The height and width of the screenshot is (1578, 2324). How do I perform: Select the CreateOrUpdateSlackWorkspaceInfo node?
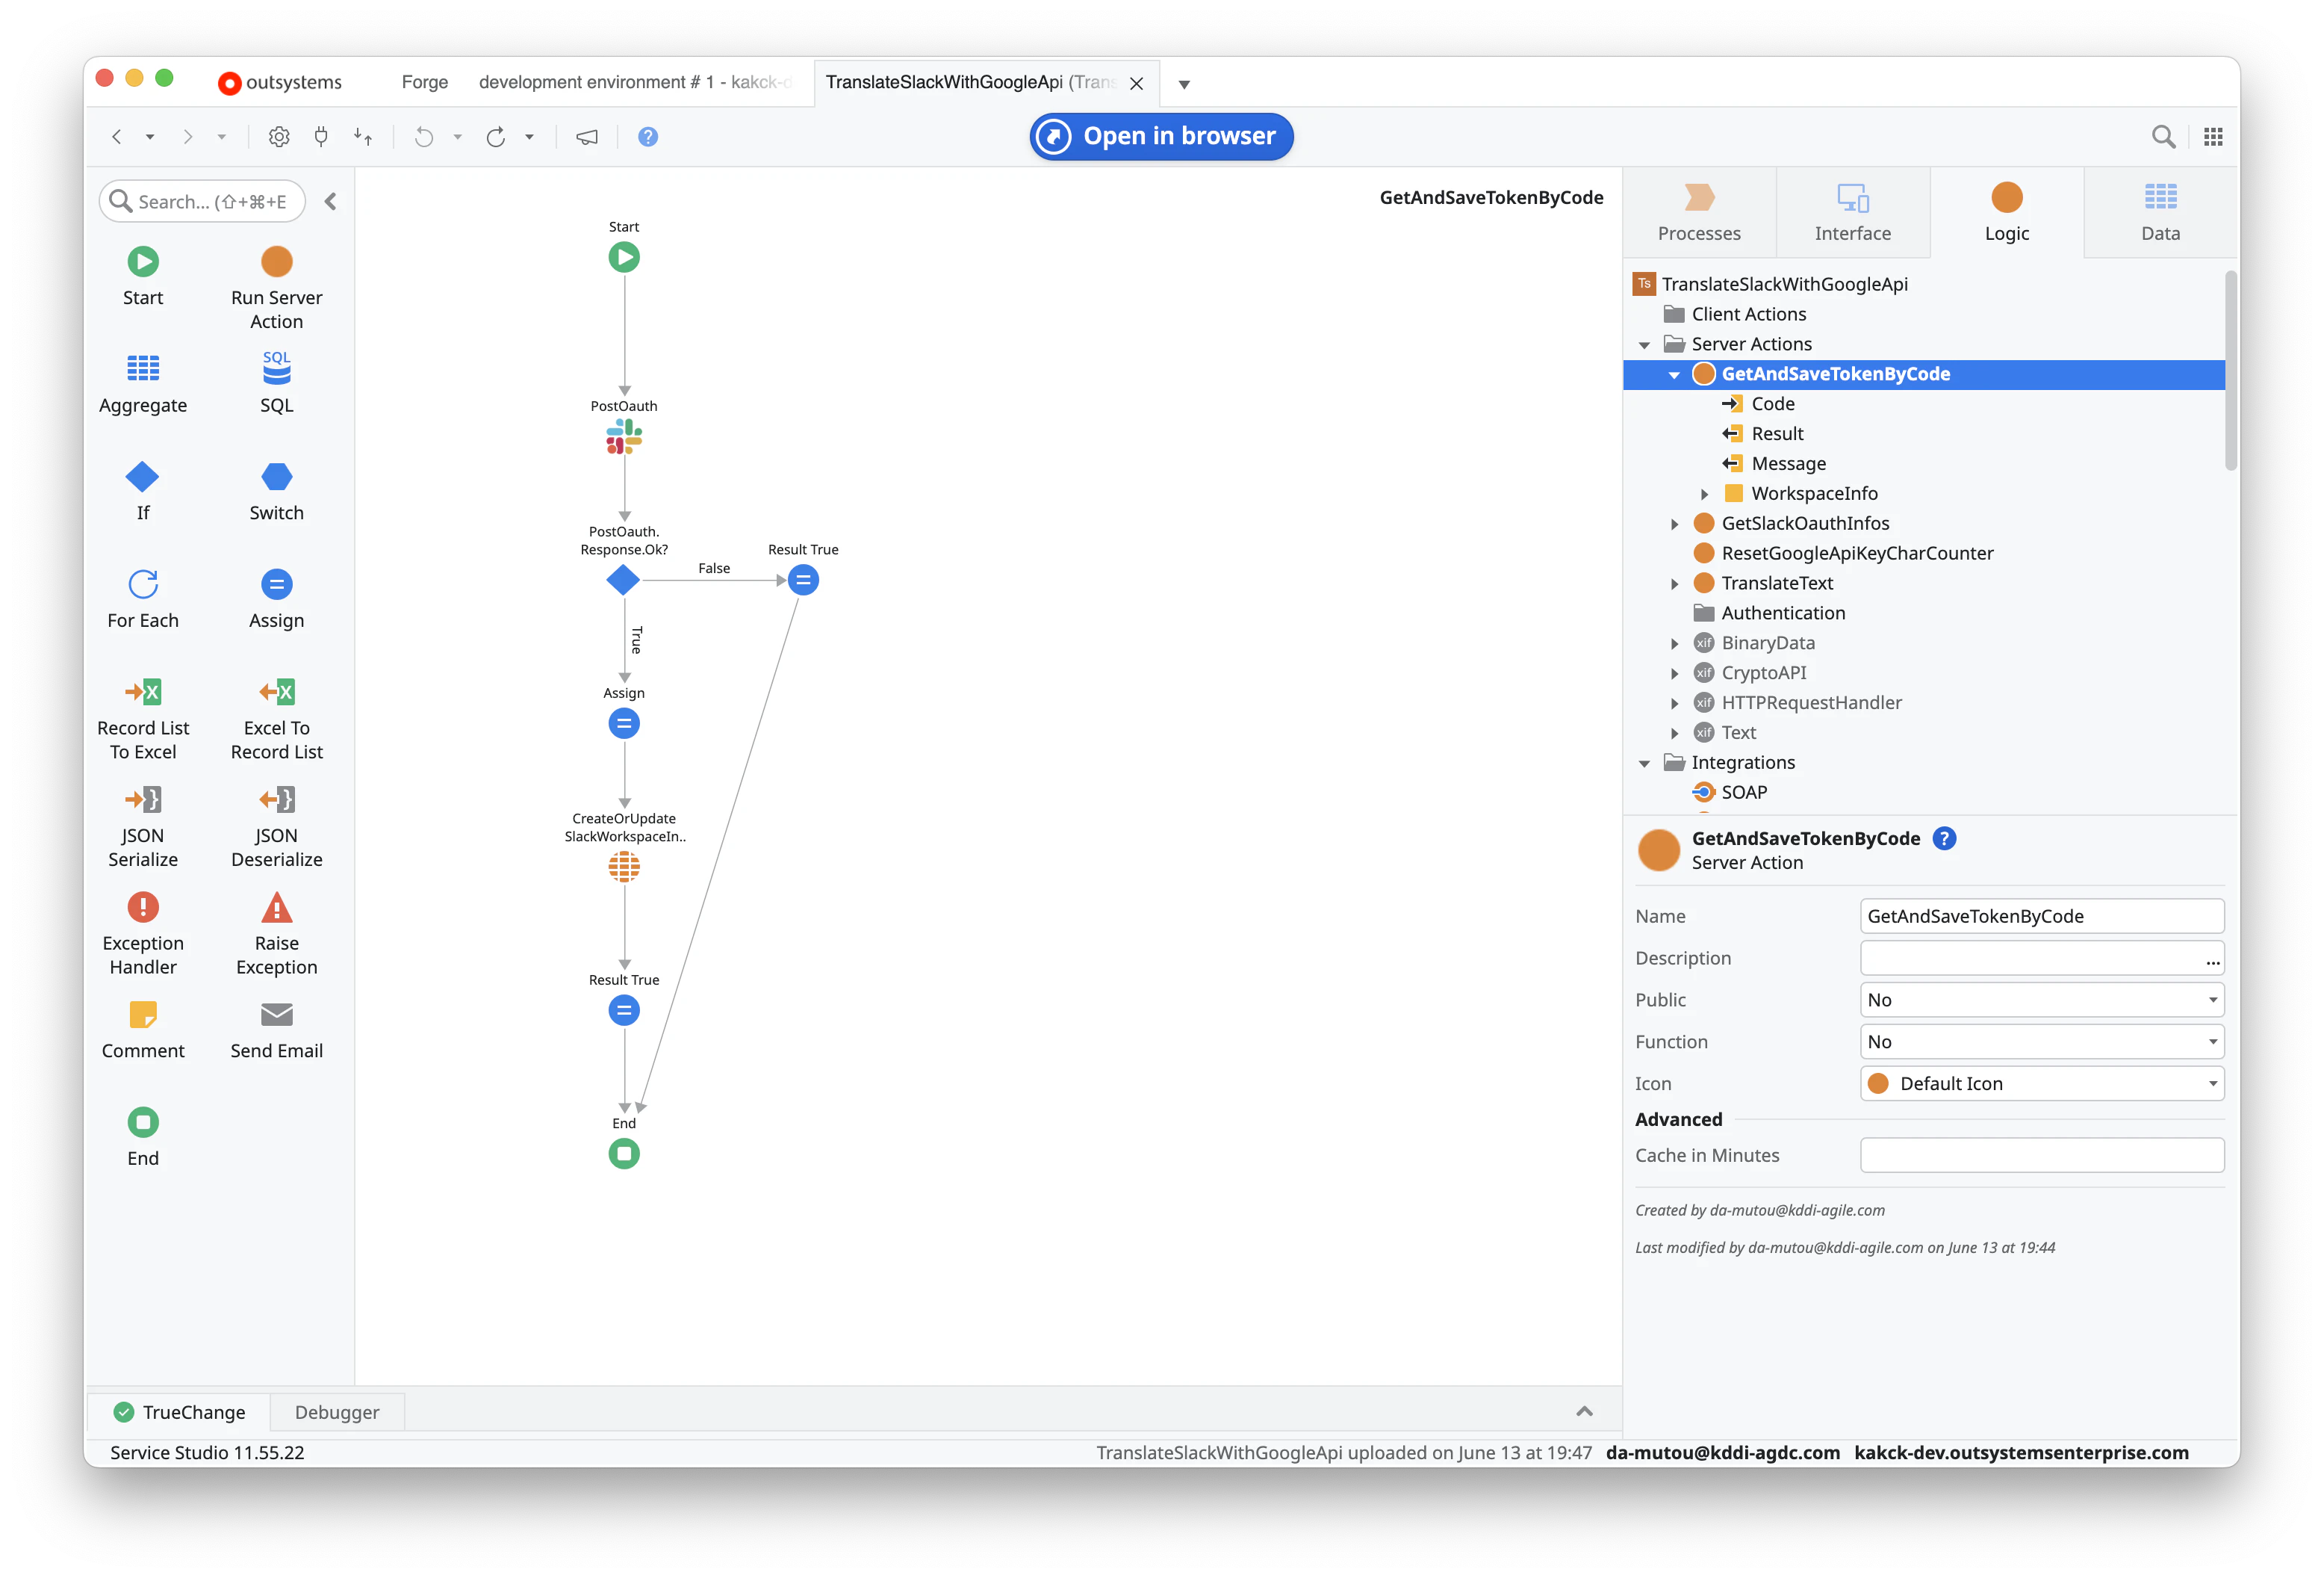pos(624,867)
